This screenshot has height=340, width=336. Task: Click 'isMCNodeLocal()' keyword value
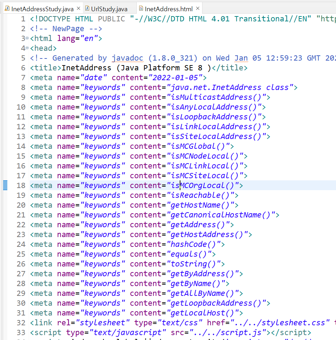click(x=205, y=156)
